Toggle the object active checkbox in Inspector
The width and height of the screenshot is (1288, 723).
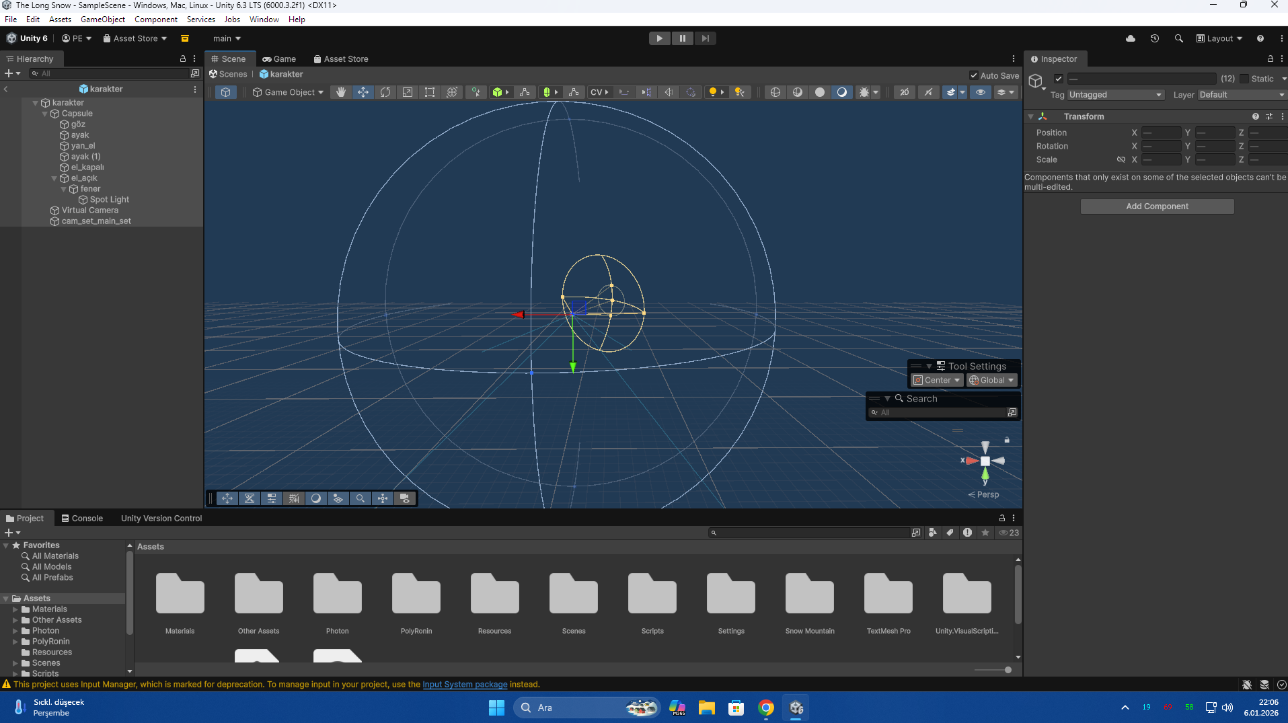click(x=1059, y=79)
